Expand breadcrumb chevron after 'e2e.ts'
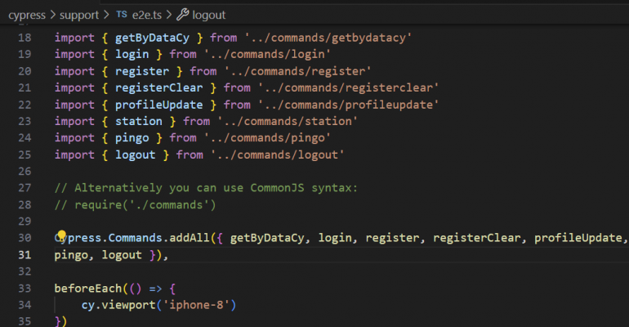 click(x=169, y=15)
